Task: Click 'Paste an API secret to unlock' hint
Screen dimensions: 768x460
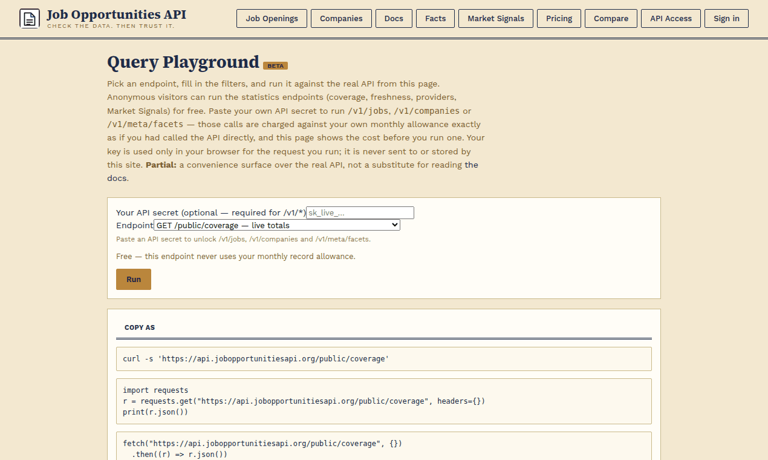Action: click(x=243, y=239)
